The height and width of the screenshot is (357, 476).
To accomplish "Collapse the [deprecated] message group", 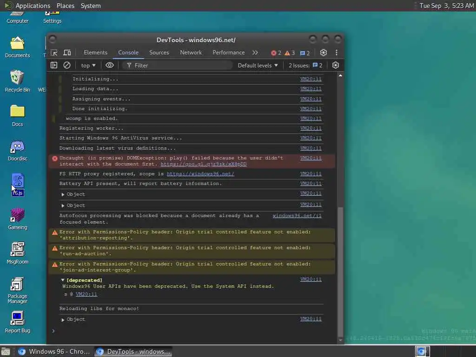I will point(63,280).
